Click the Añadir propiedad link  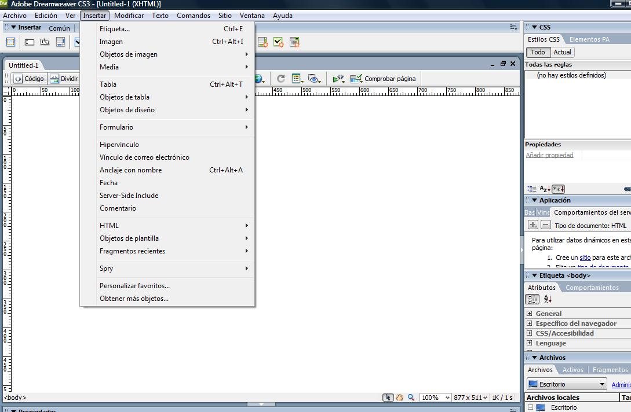tap(549, 154)
